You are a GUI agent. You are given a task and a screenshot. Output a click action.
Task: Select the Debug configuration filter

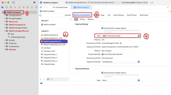(82, 19)
